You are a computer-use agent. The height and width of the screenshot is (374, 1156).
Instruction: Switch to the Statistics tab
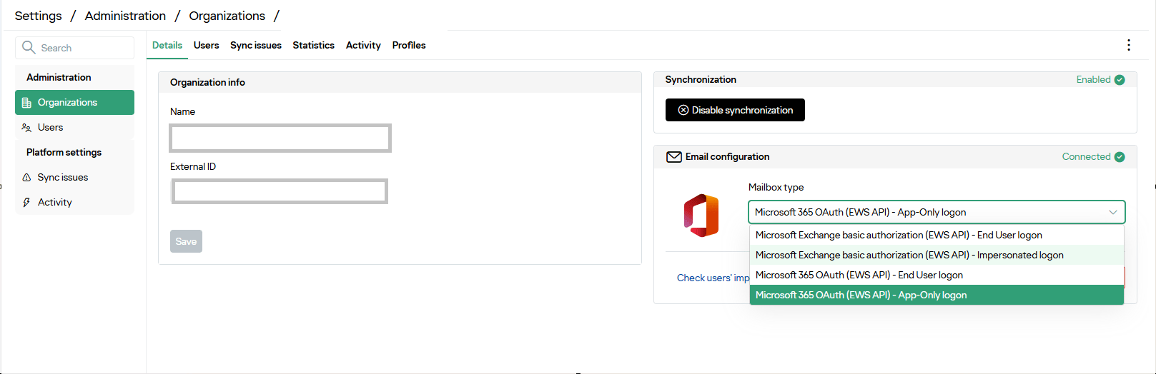click(313, 45)
